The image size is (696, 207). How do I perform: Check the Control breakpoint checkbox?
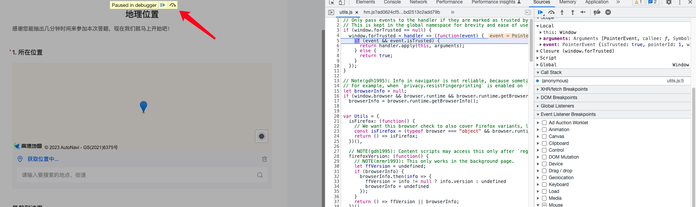[544, 150]
